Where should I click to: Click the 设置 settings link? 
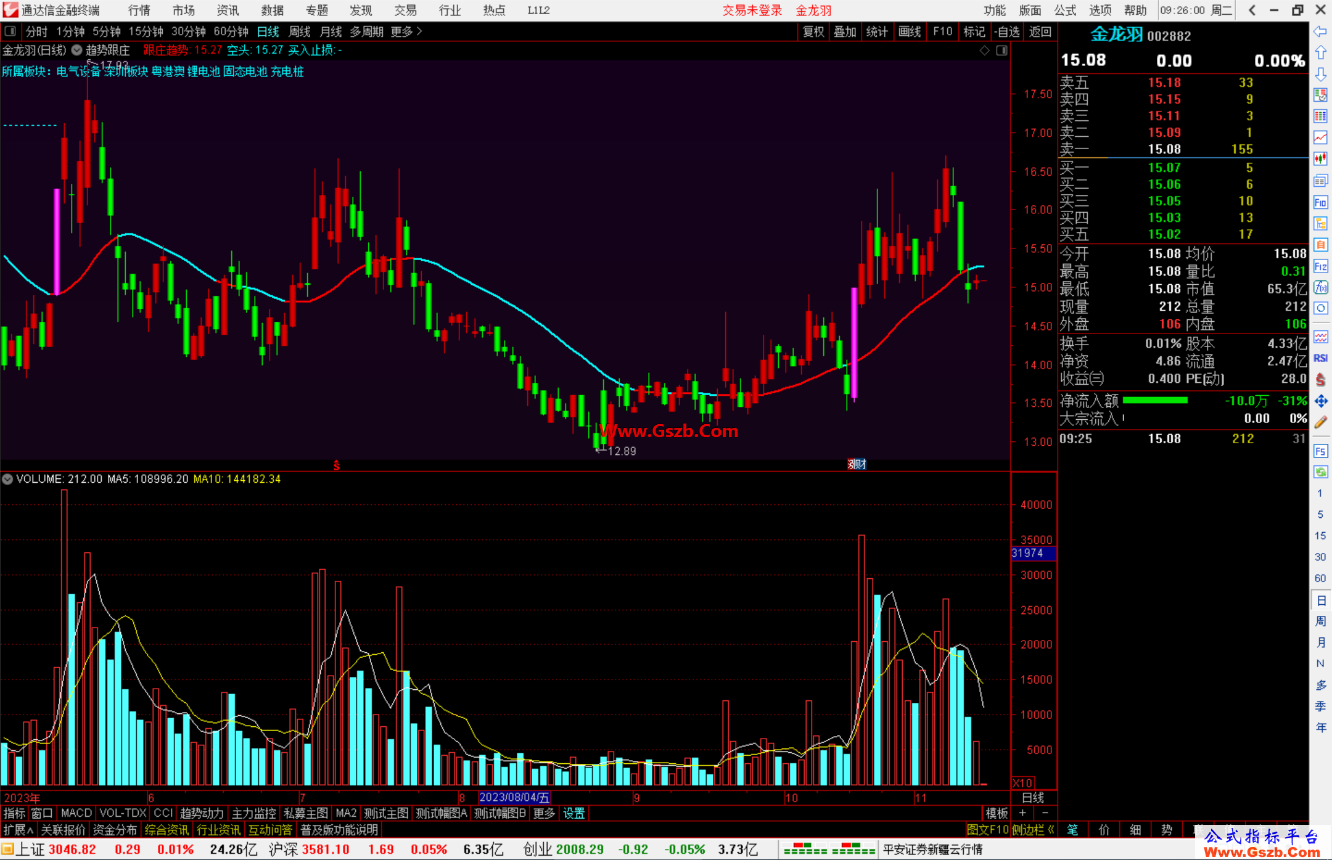coord(573,813)
